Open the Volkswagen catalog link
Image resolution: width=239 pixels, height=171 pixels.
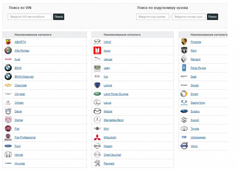pos(198,137)
